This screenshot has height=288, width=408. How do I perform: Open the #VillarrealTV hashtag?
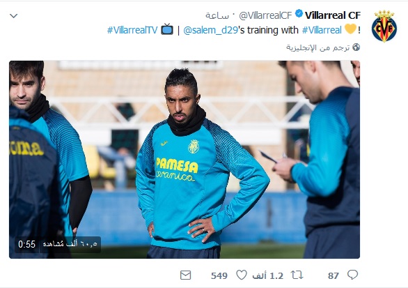click(132, 30)
